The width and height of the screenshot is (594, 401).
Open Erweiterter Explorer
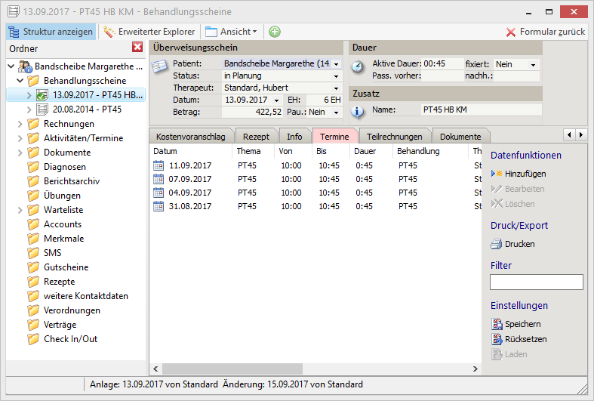(x=149, y=32)
